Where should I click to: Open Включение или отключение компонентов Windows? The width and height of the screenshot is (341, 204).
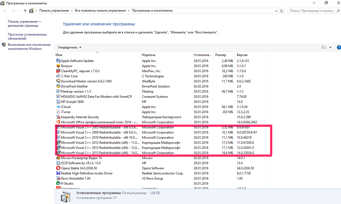click(29, 47)
